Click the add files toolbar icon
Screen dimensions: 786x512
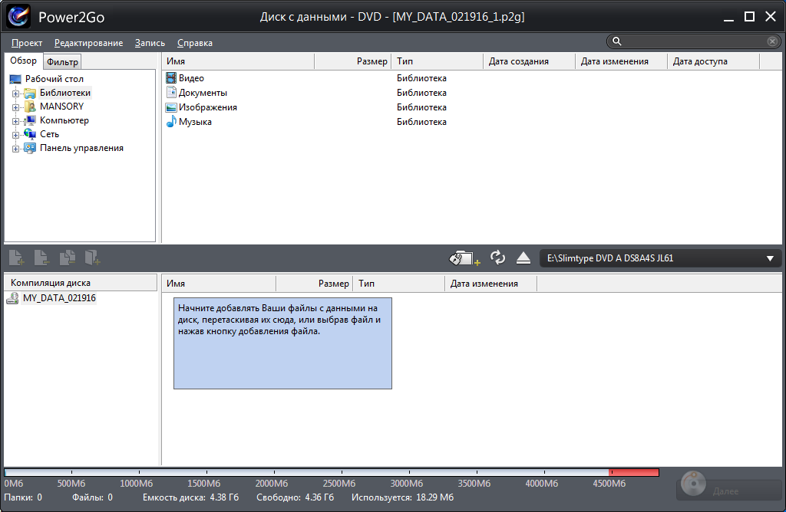click(15, 258)
